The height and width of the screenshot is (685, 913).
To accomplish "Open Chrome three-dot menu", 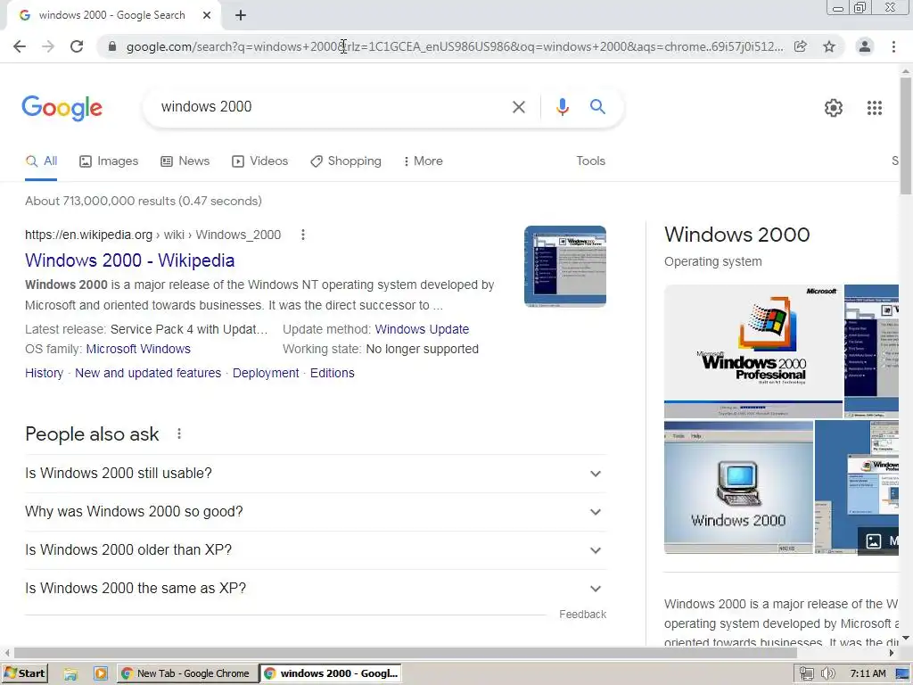I will coord(893,46).
